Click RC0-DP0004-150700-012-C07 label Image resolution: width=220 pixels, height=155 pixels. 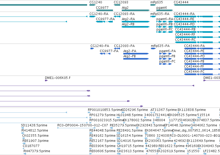[x=83, y=125]
